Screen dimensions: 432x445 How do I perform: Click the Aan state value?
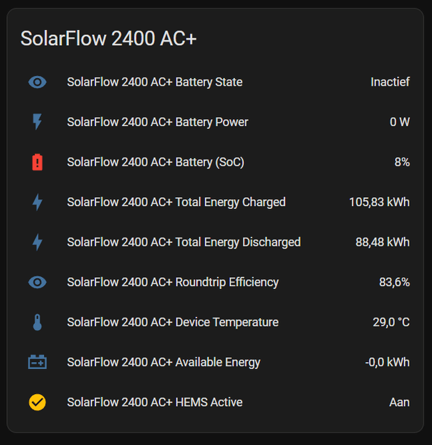(399, 403)
